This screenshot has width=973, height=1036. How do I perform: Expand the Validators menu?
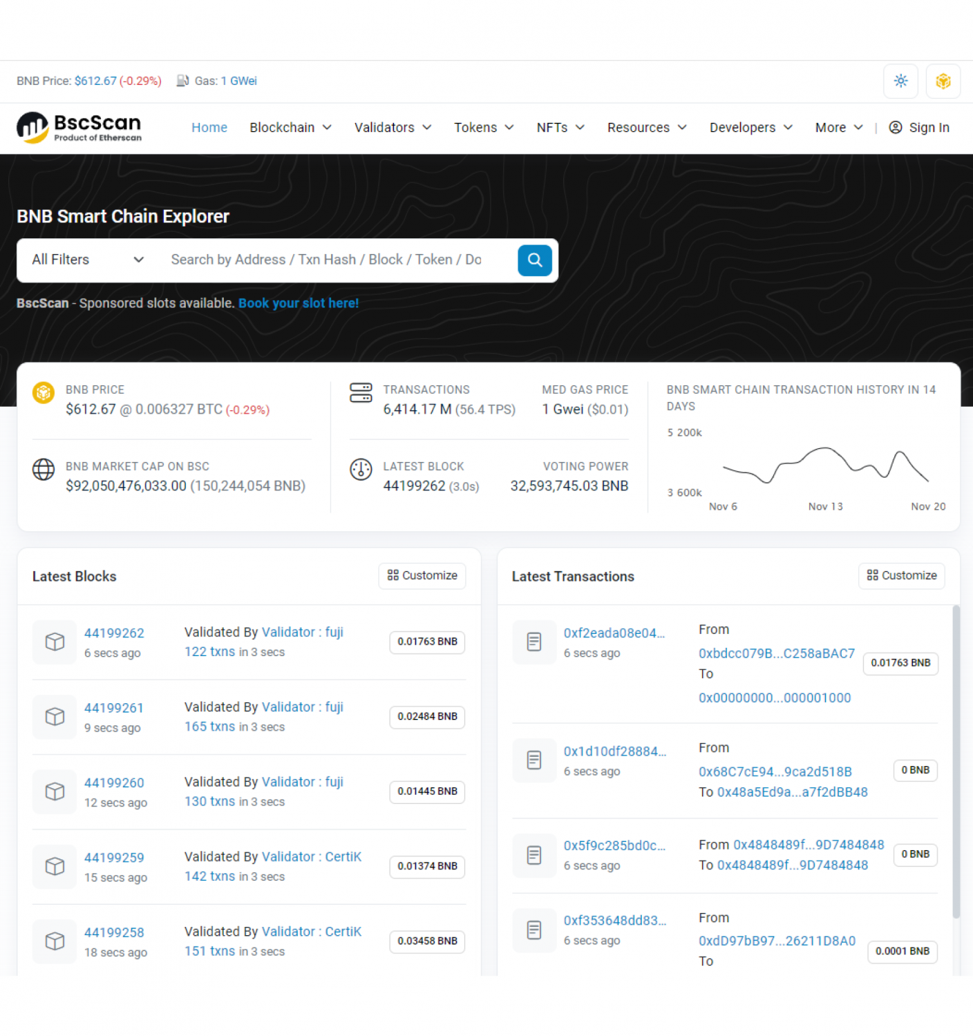pos(393,127)
